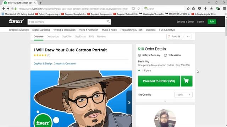Click the green Join button

click(212, 22)
